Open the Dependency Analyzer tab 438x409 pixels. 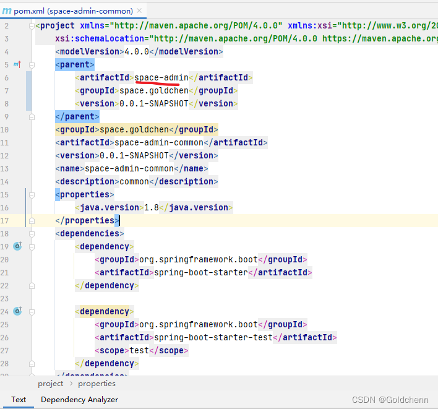[x=79, y=400]
